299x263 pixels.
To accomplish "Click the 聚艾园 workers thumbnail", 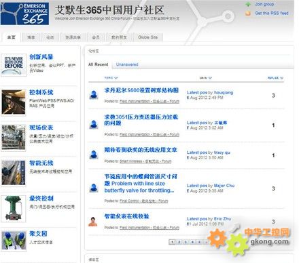I will point(14,241).
